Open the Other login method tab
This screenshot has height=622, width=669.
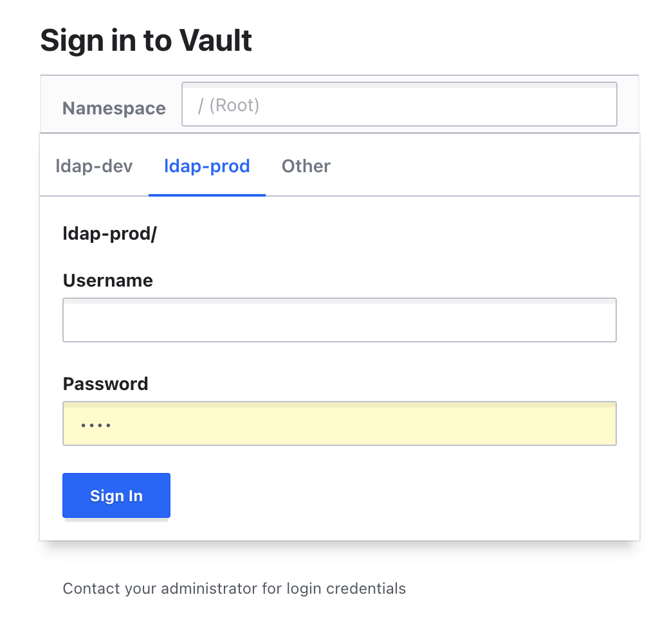tap(306, 166)
